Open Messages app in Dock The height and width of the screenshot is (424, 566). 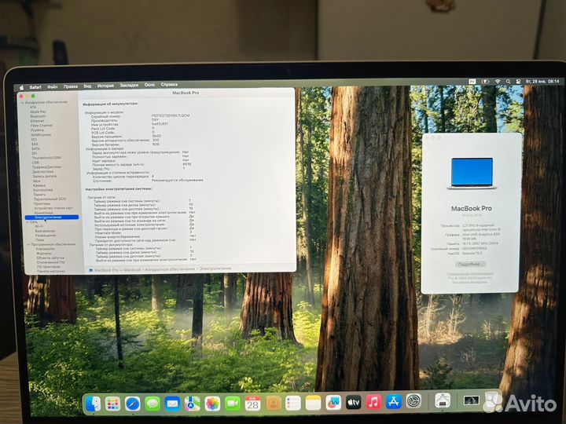153,404
